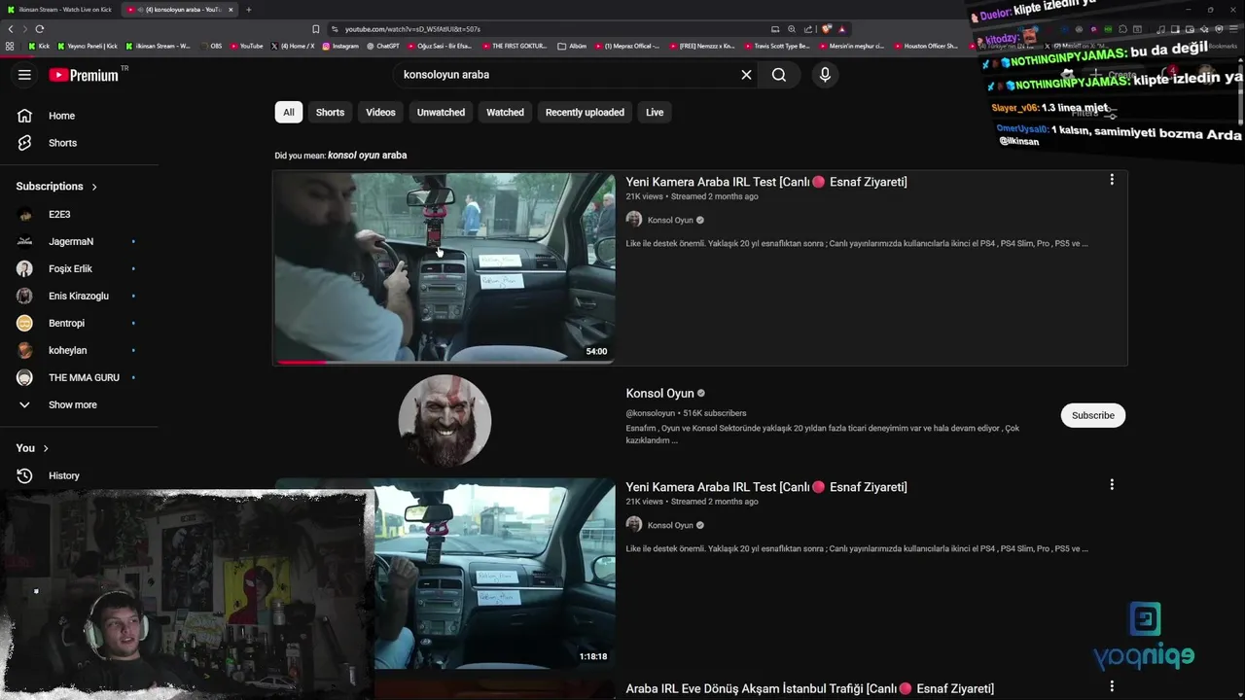The width and height of the screenshot is (1245, 700).
Task: Open the Instagram bookmark
Action: 340,46
